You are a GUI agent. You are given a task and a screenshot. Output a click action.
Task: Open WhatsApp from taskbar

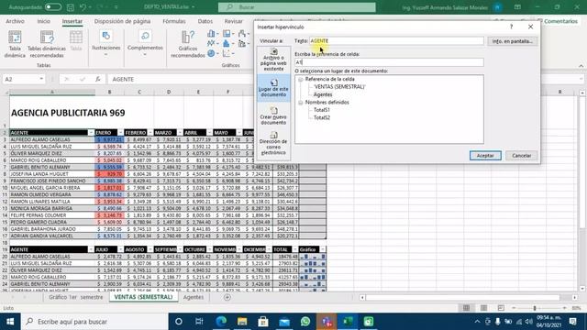[x=305, y=322]
